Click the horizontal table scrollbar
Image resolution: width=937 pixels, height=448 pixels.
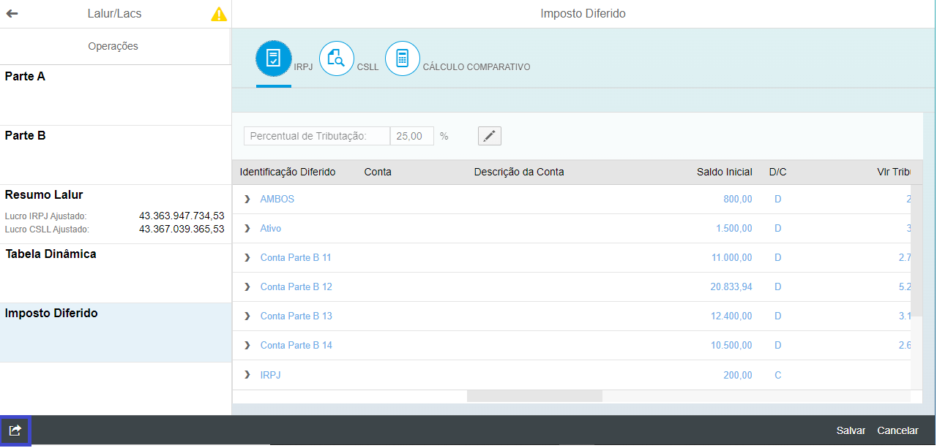click(x=534, y=396)
